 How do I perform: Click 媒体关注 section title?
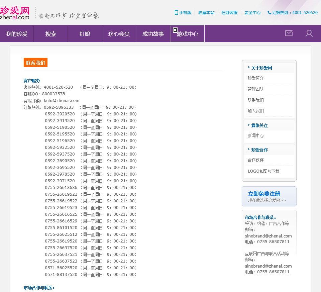(259, 125)
